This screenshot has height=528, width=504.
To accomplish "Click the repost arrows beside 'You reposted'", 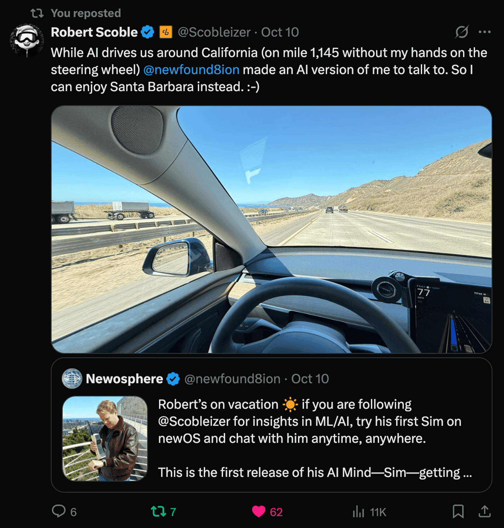I will point(38,13).
